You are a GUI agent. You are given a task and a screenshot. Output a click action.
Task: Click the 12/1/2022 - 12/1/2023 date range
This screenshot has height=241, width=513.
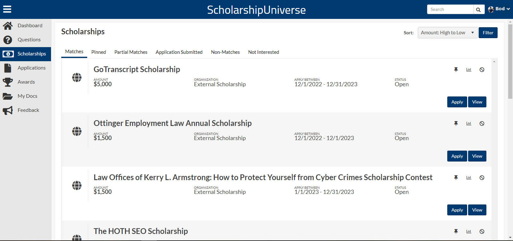click(324, 138)
